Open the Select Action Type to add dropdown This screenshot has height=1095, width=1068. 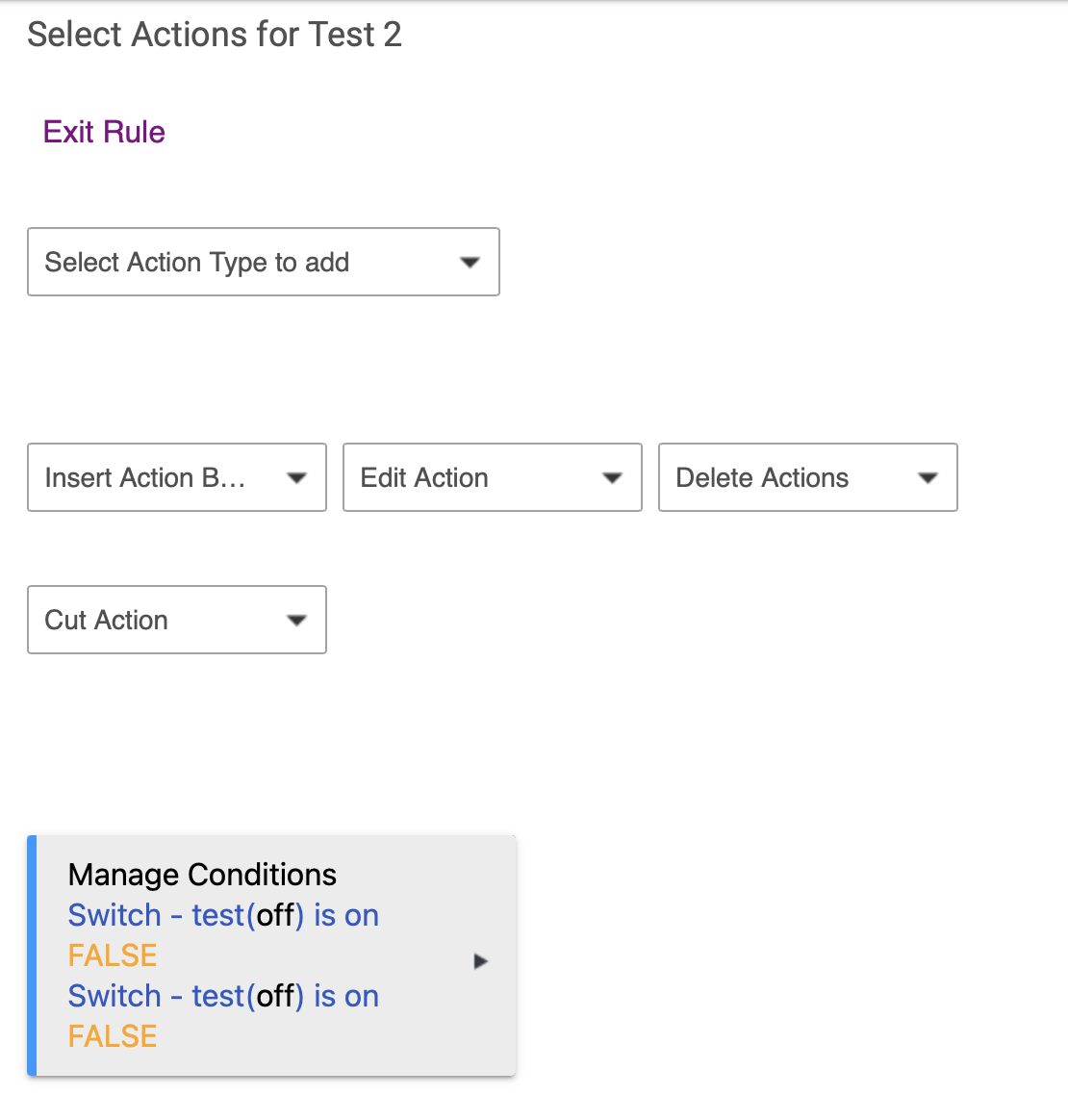pyautogui.click(x=264, y=262)
